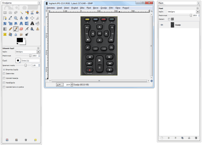The height and width of the screenshot is (145, 202).
Task: Open the Slikarski čopič tab menu arrow
Action: point(38,48)
